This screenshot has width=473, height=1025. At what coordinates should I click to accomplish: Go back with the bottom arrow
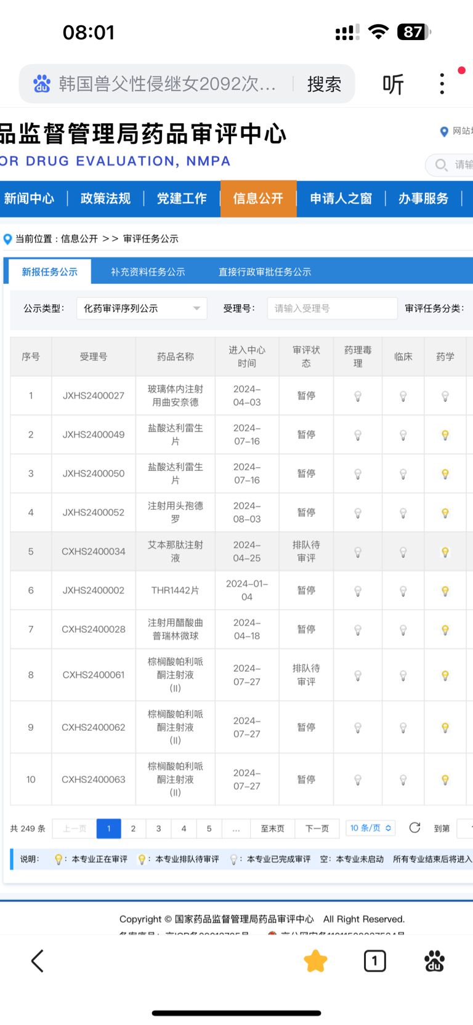[x=38, y=960]
